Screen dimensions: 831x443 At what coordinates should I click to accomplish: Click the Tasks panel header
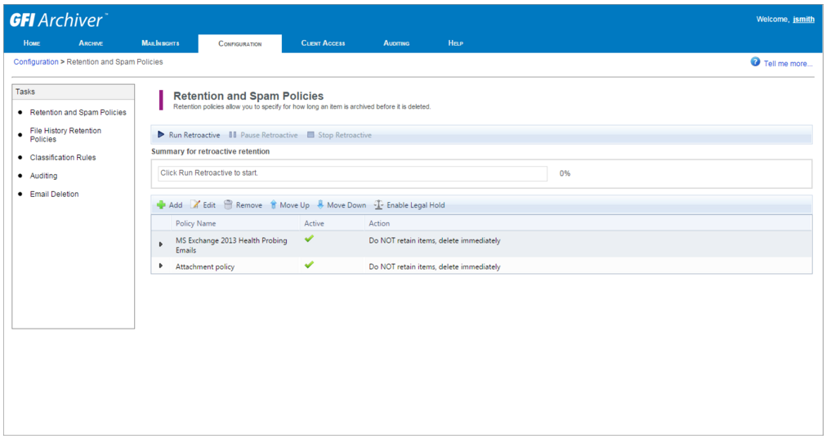pyautogui.click(x=74, y=92)
